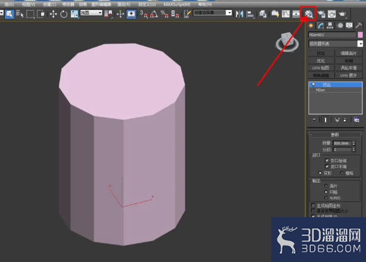Open the Render Setup teapot icon
366x262 pixels.
pyautogui.click(x=321, y=14)
